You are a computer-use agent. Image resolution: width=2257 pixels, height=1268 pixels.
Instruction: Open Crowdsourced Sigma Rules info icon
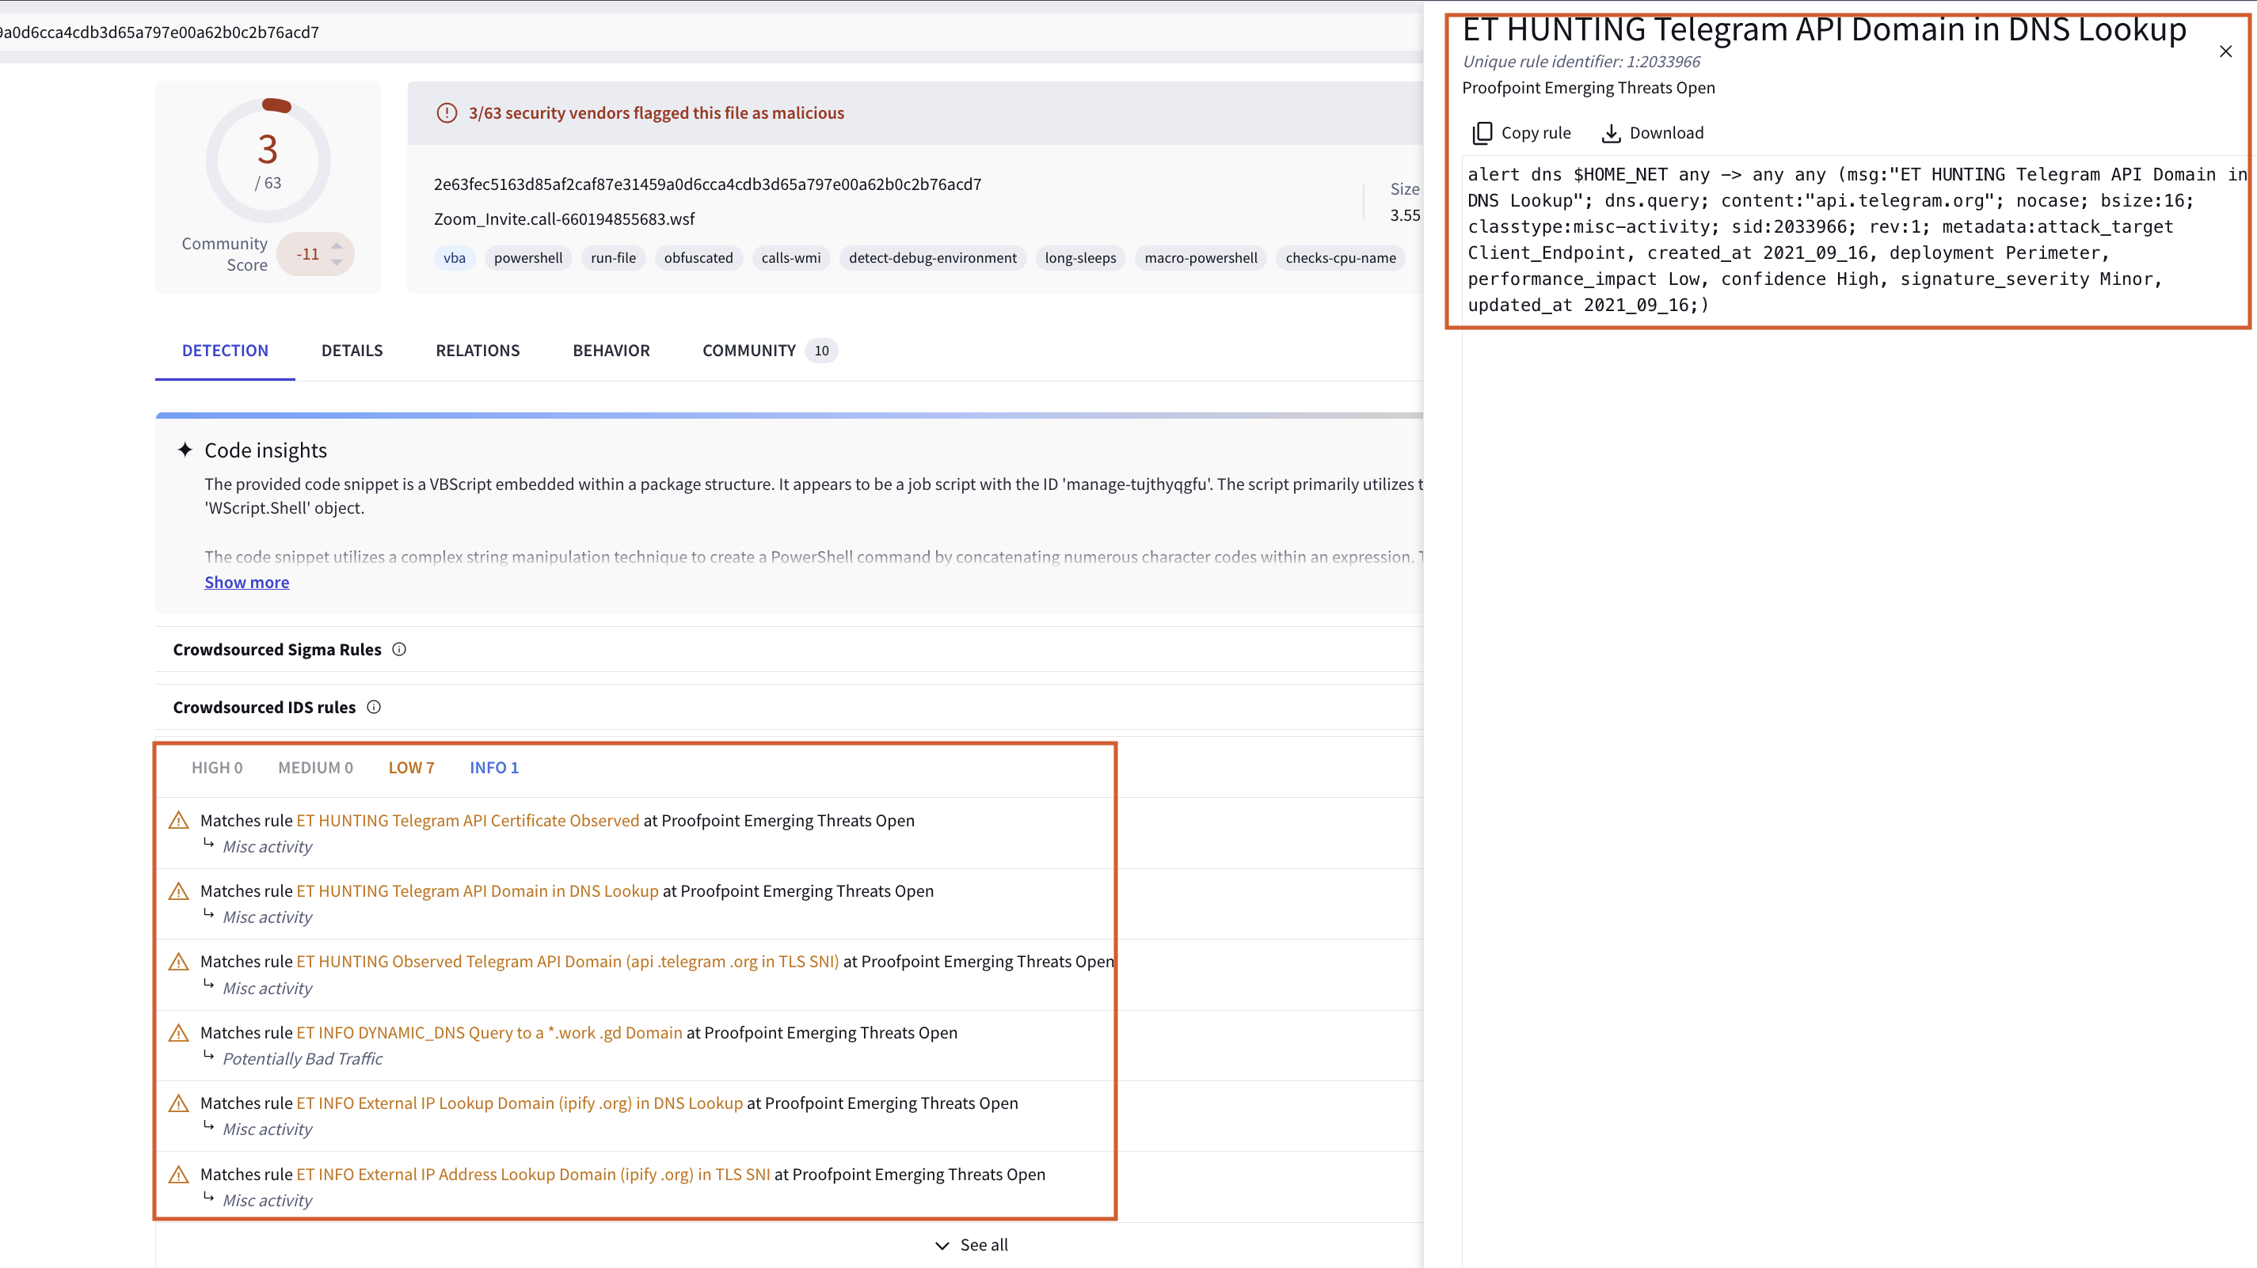click(x=398, y=650)
